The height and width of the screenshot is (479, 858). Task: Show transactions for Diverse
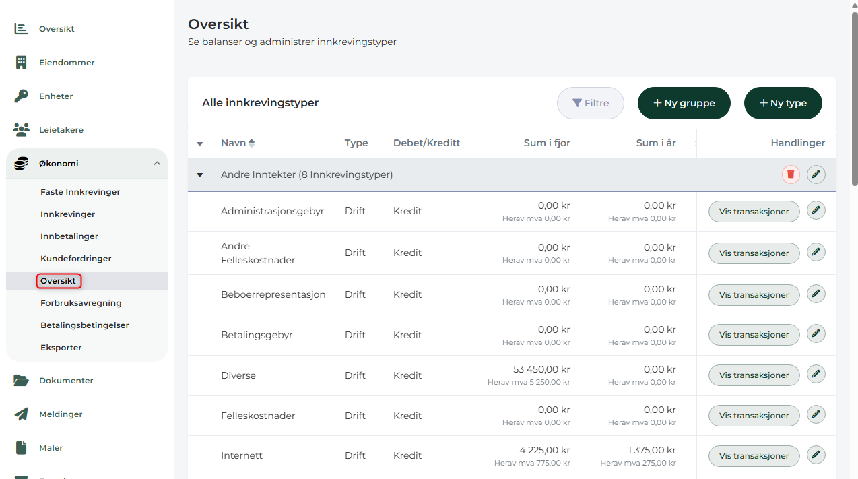754,375
